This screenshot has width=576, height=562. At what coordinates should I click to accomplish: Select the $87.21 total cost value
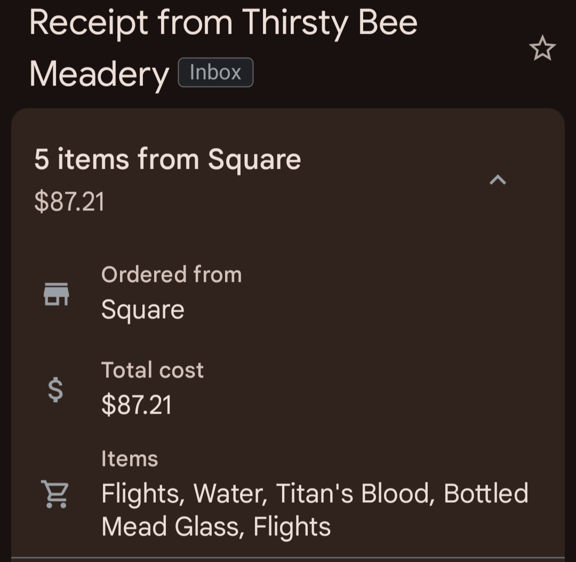point(137,405)
